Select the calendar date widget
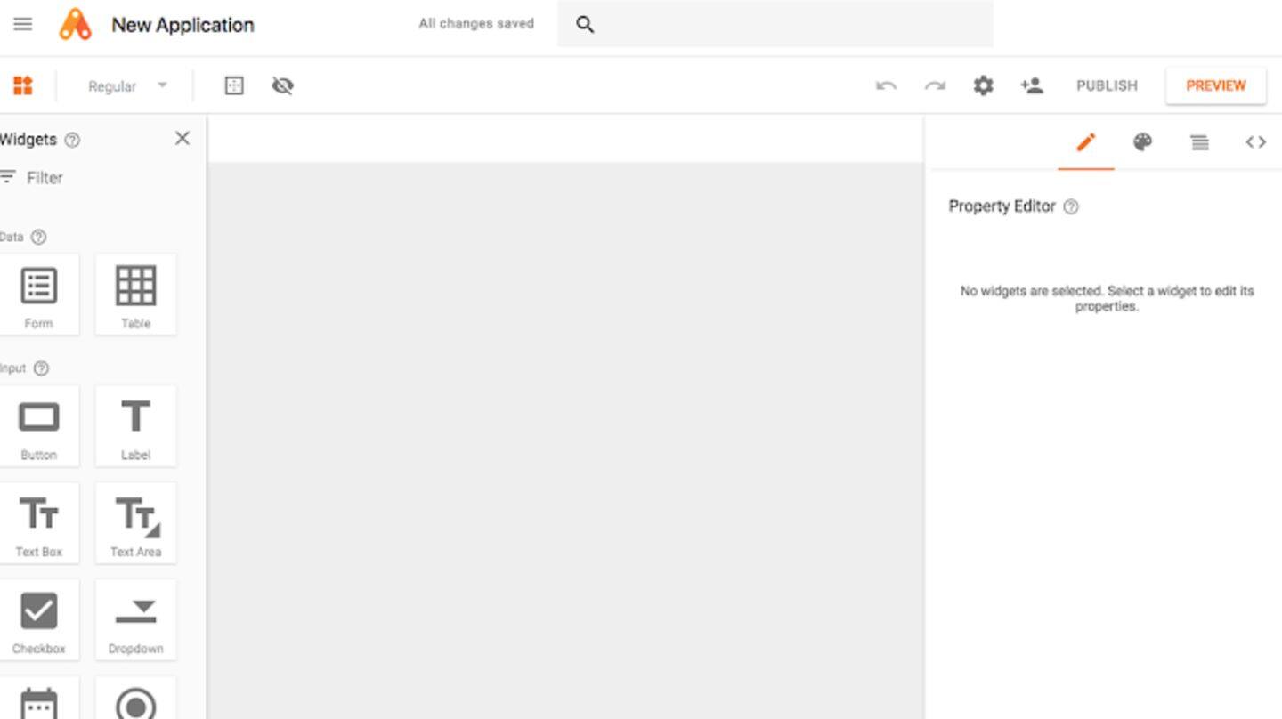This screenshot has height=719, width=1282. 38,699
